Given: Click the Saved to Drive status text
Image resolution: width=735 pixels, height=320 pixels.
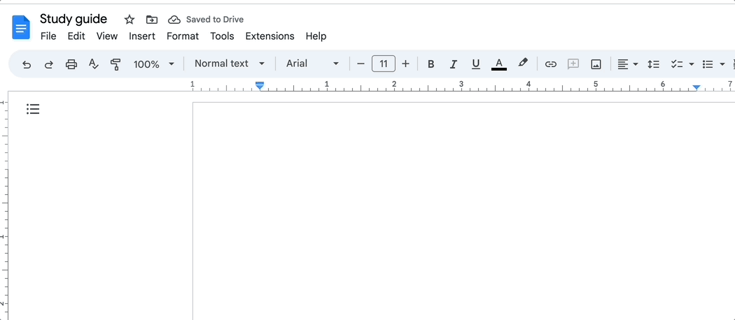Looking at the screenshot, I should pyautogui.click(x=215, y=20).
